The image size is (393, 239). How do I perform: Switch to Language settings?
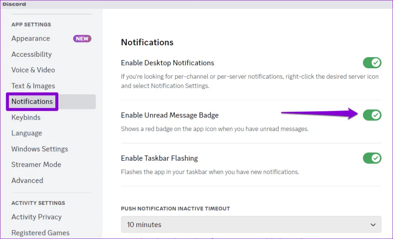click(26, 133)
